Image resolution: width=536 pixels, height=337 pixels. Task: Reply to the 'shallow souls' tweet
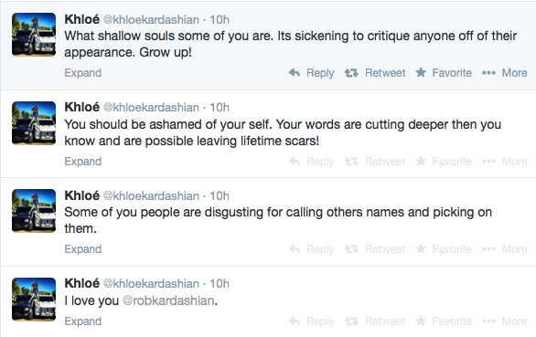pos(311,73)
